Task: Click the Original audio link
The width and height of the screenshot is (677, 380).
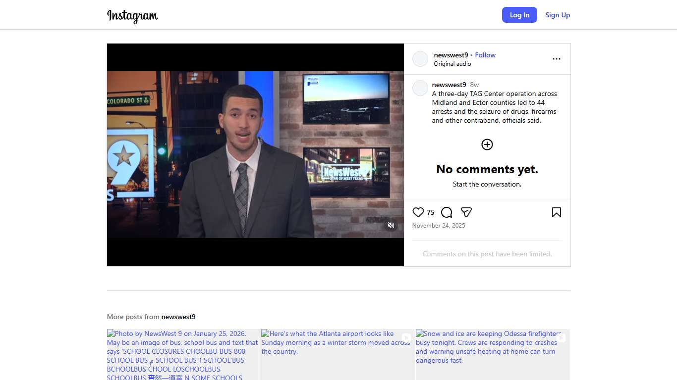Action: [x=452, y=64]
